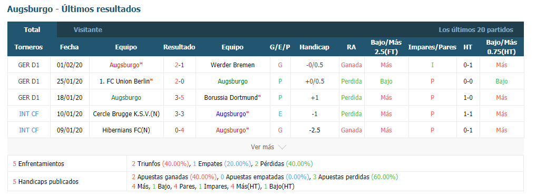Open the 2-1 result against Werder Bremen
This screenshot has width=536, height=196.
click(179, 65)
